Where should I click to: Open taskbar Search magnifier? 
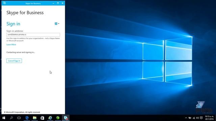[11, 118]
